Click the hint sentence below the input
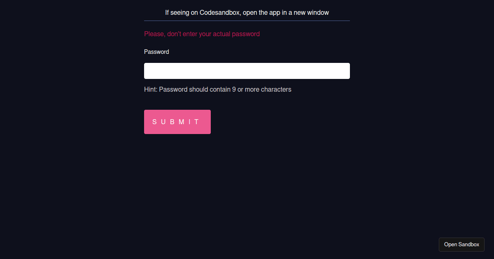 click(x=217, y=89)
